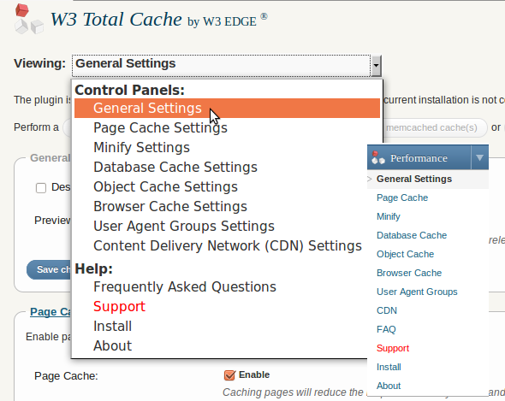Image resolution: width=505 pixels, height=401 pixels.
Task: Open Object Cache sidebar link
Action: coord(405,254)
